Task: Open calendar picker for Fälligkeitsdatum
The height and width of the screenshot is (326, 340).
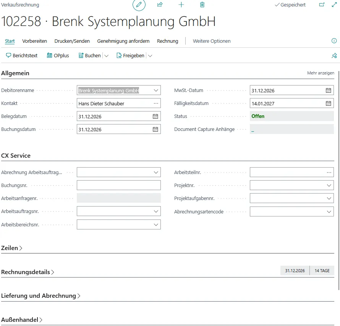Action: click(x=328, y=103)
